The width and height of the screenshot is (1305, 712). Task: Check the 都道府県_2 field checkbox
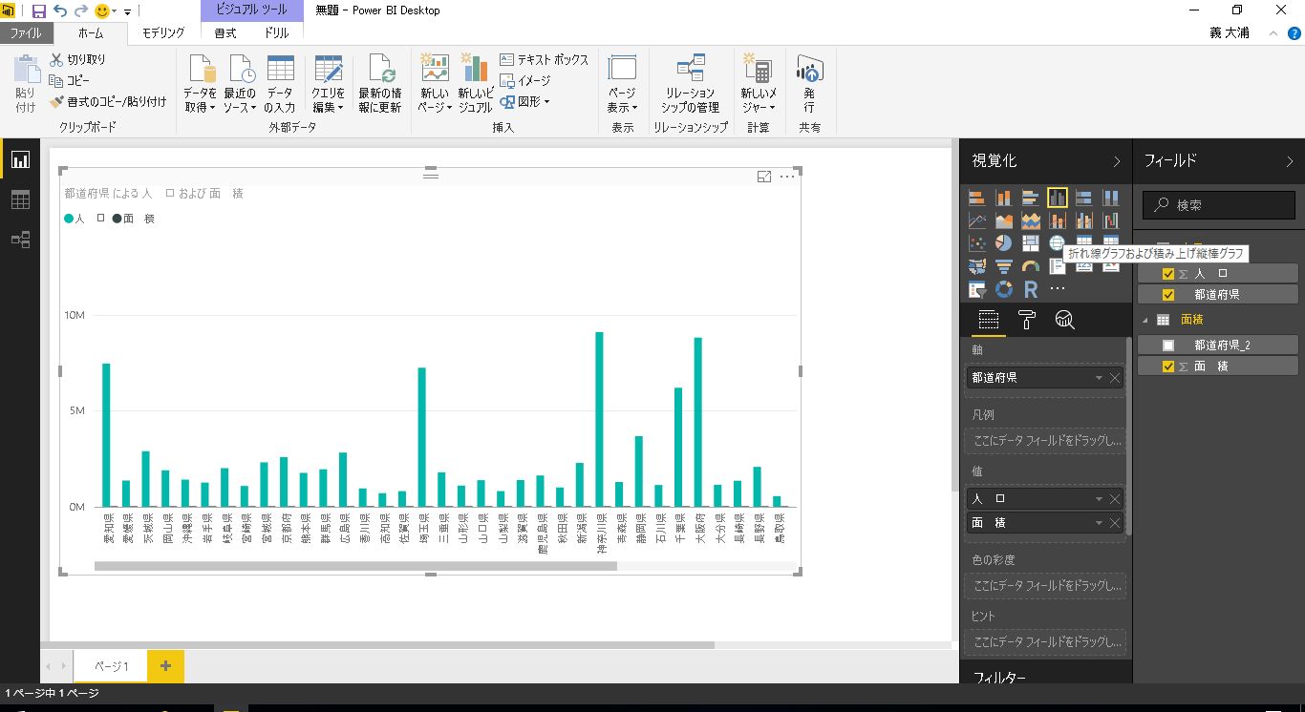pos(1167,346)
